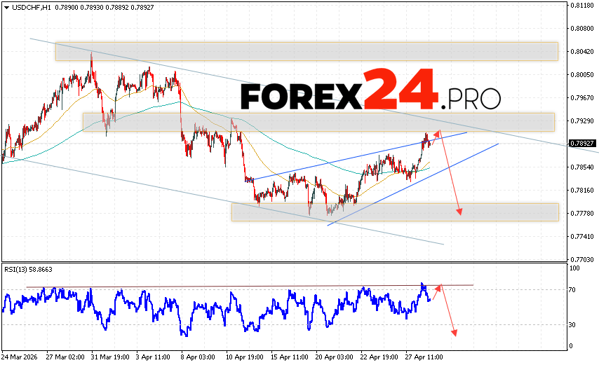Select the lower gray support zone near 0.77780
This screenshot has height=365, width=599.
point(394,212)
